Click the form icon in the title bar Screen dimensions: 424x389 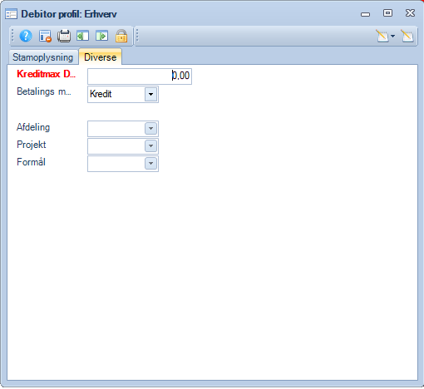[11, 14]
